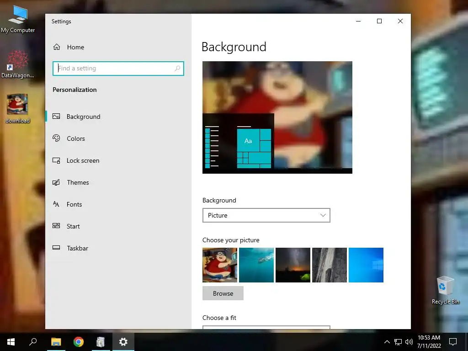468x351 pixels.
Task: Show hidden tray icons chevron
Action: pos(387,342)
